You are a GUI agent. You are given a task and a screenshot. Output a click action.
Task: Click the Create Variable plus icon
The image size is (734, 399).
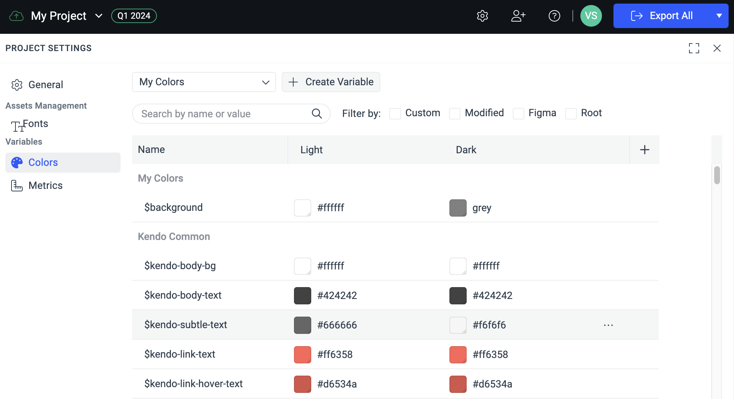coord(293,82)
